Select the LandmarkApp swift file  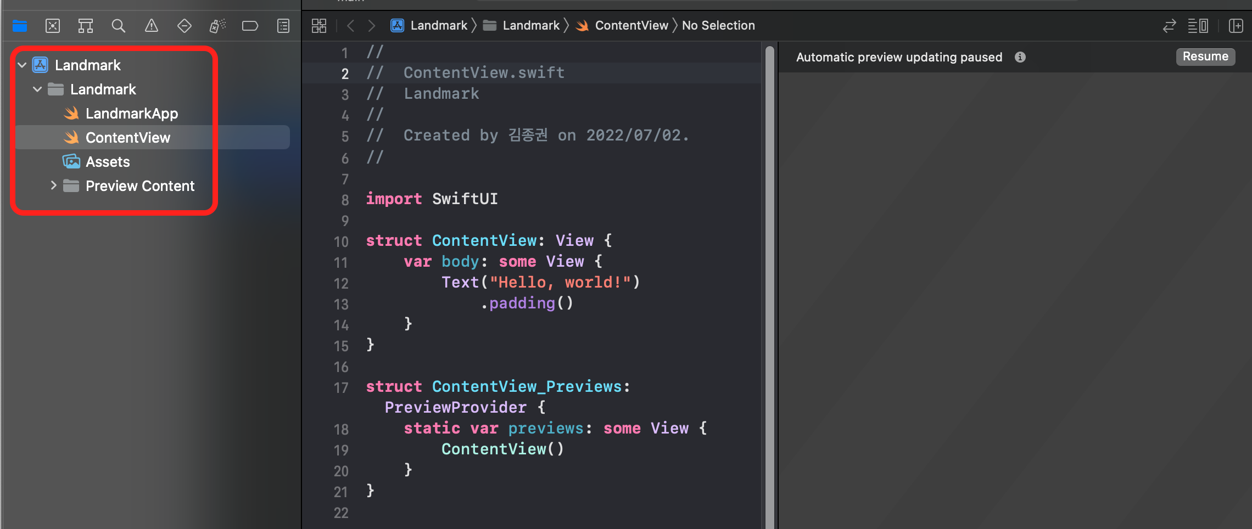click(x=132, y=114)
